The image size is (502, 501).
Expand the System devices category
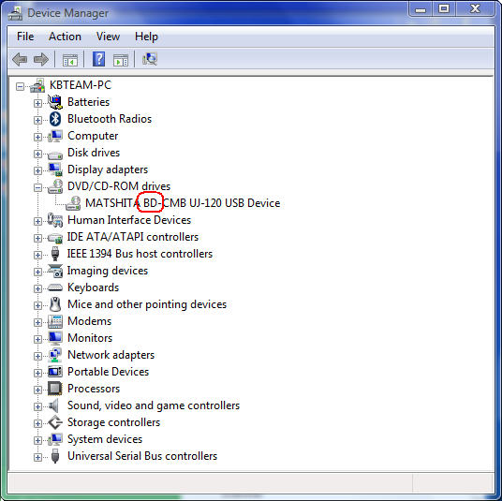37,440
